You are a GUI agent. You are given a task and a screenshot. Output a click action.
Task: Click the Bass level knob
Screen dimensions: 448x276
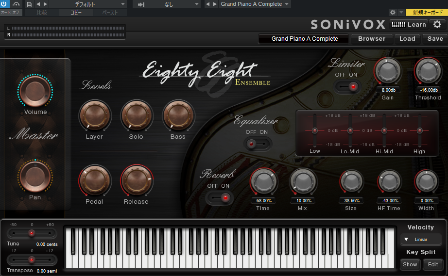pyautogui.click(x=178, y=116)
